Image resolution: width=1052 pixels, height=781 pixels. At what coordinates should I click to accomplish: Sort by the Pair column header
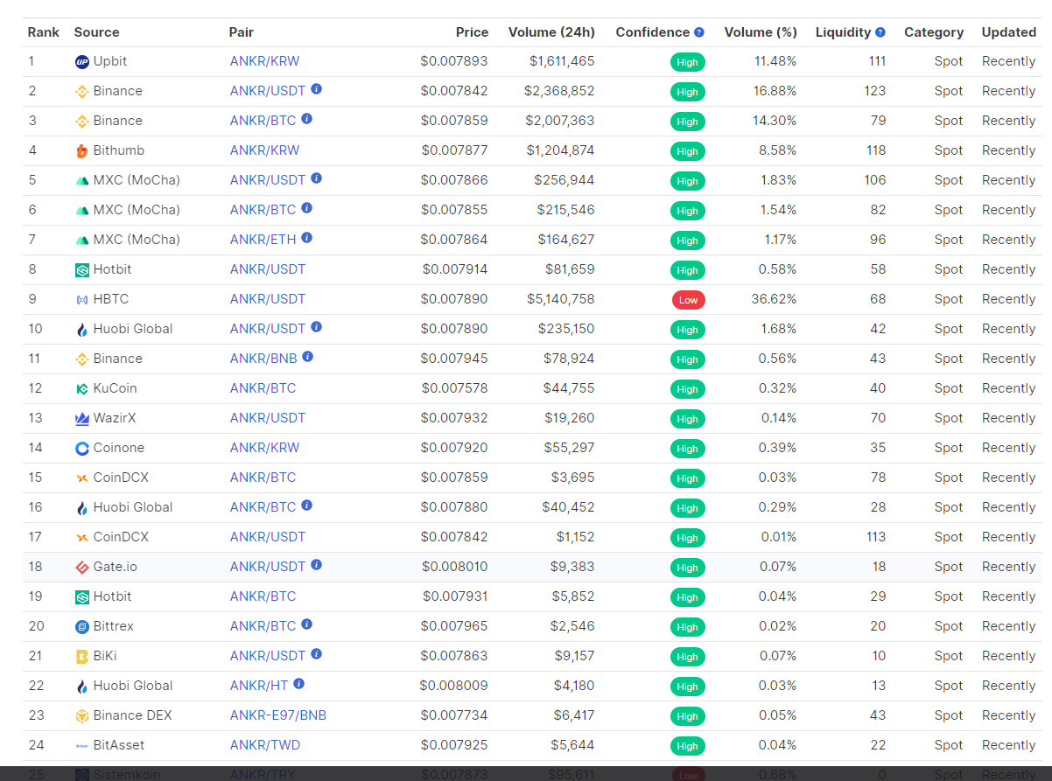242,32
